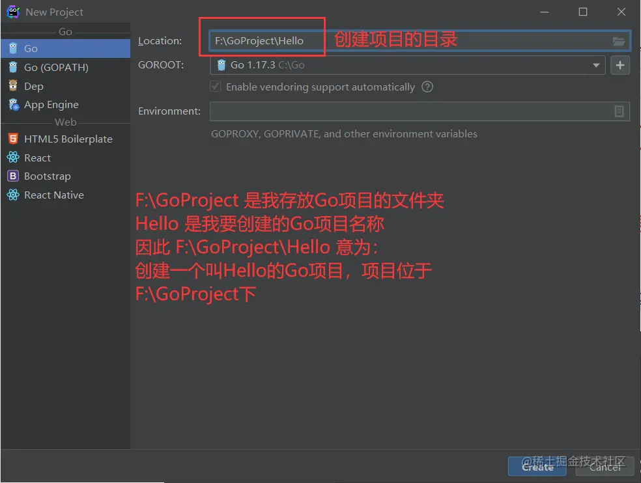The height and width of the screenshot is (483, 641).
Task: Expand the GOROOT dropdown arrow
Action: [596, 65]
